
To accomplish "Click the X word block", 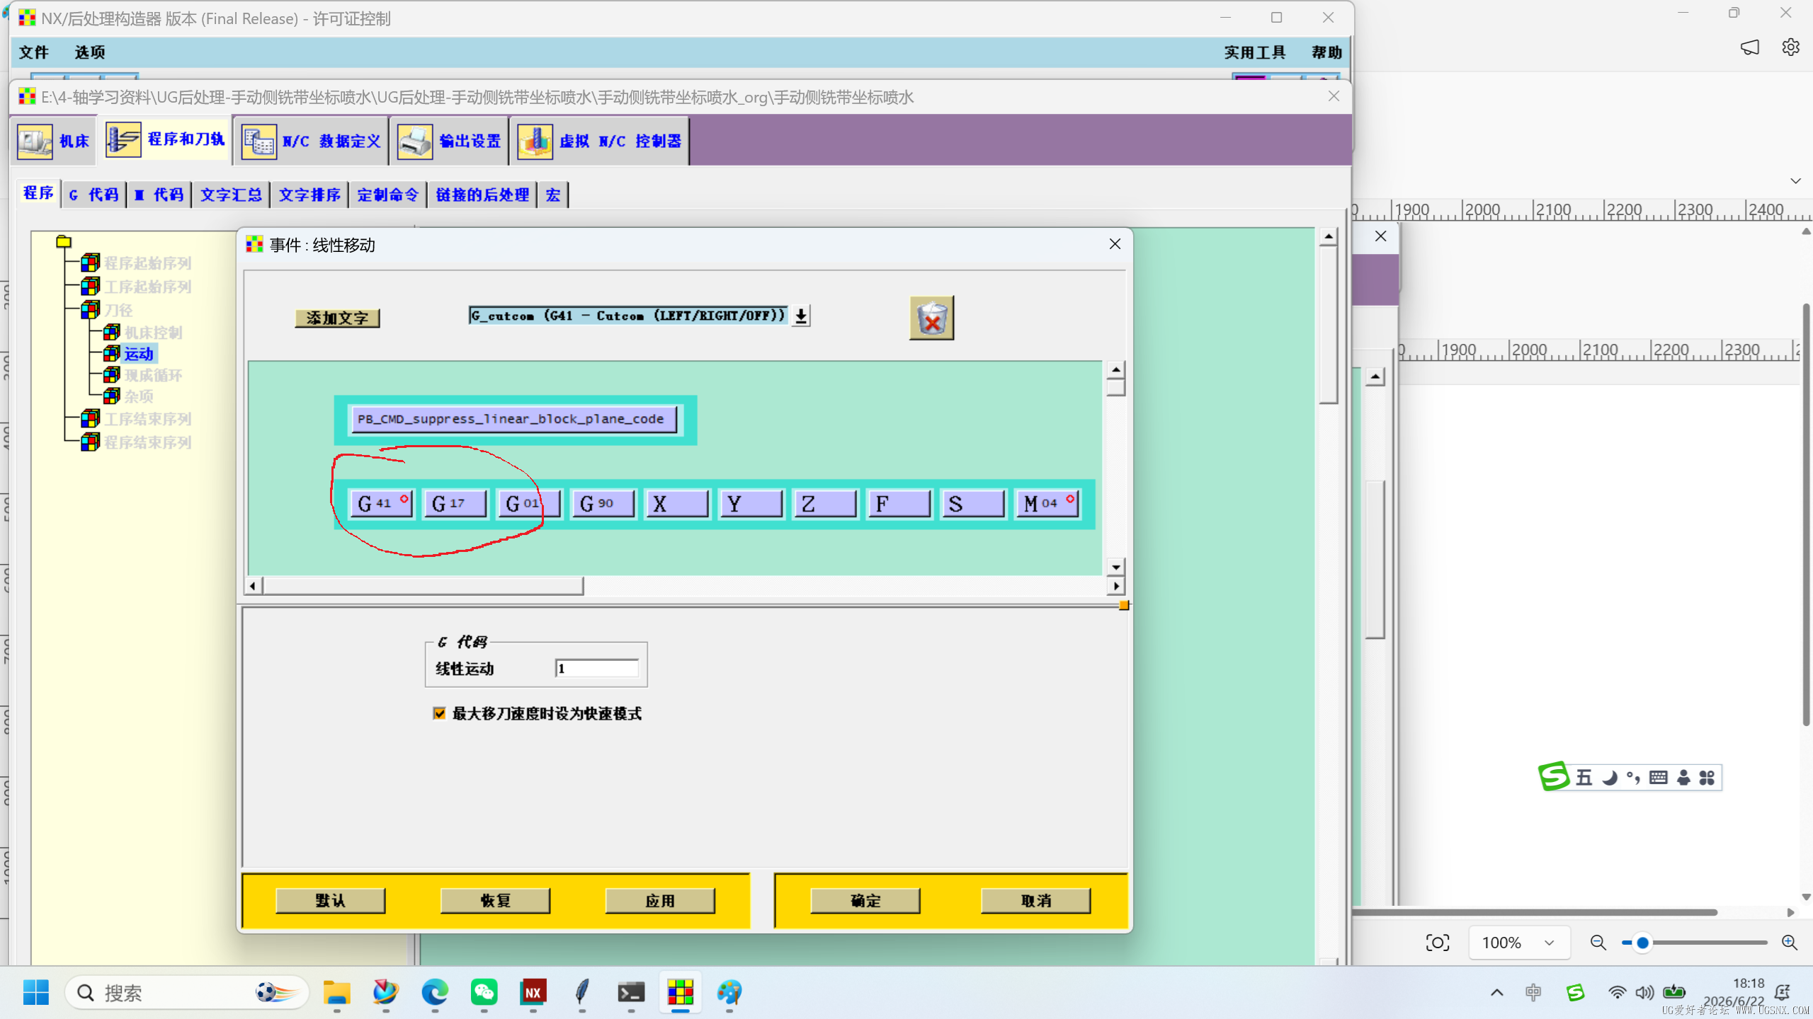I will (x=676, y=504).
